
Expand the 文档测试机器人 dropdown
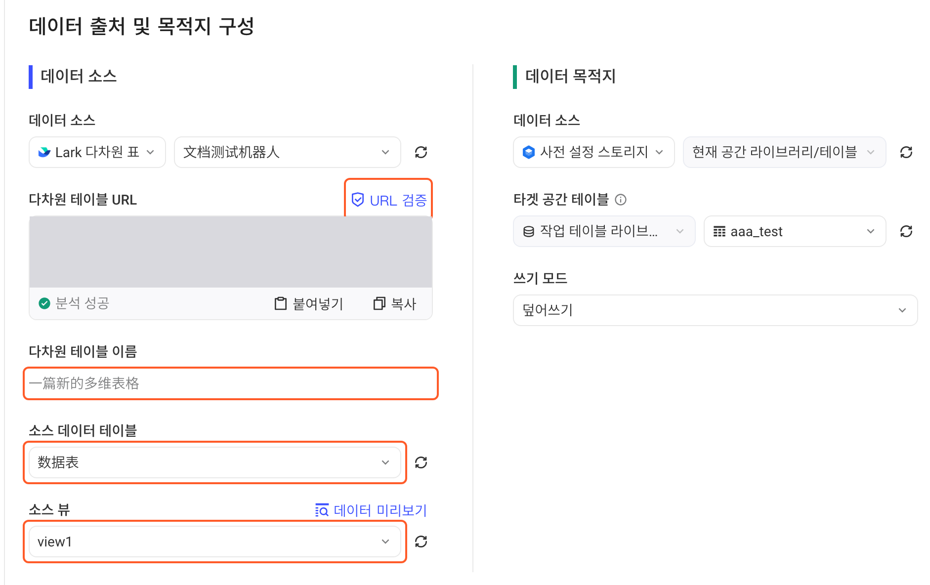[287, 152]
